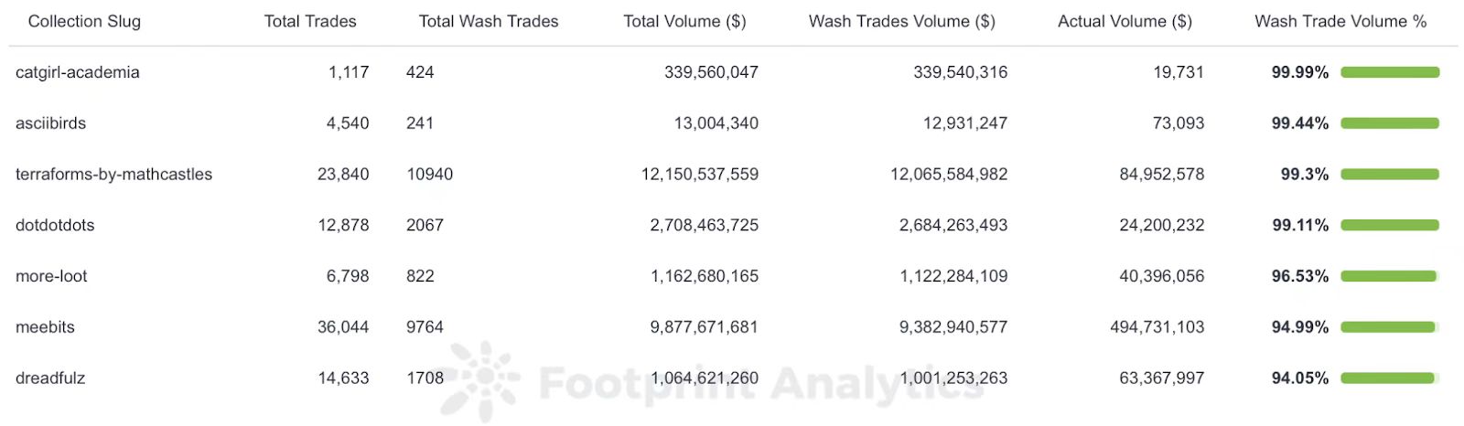
Task: Click the green progress bar for catgirl-academia
Action: coord(1390,72)
